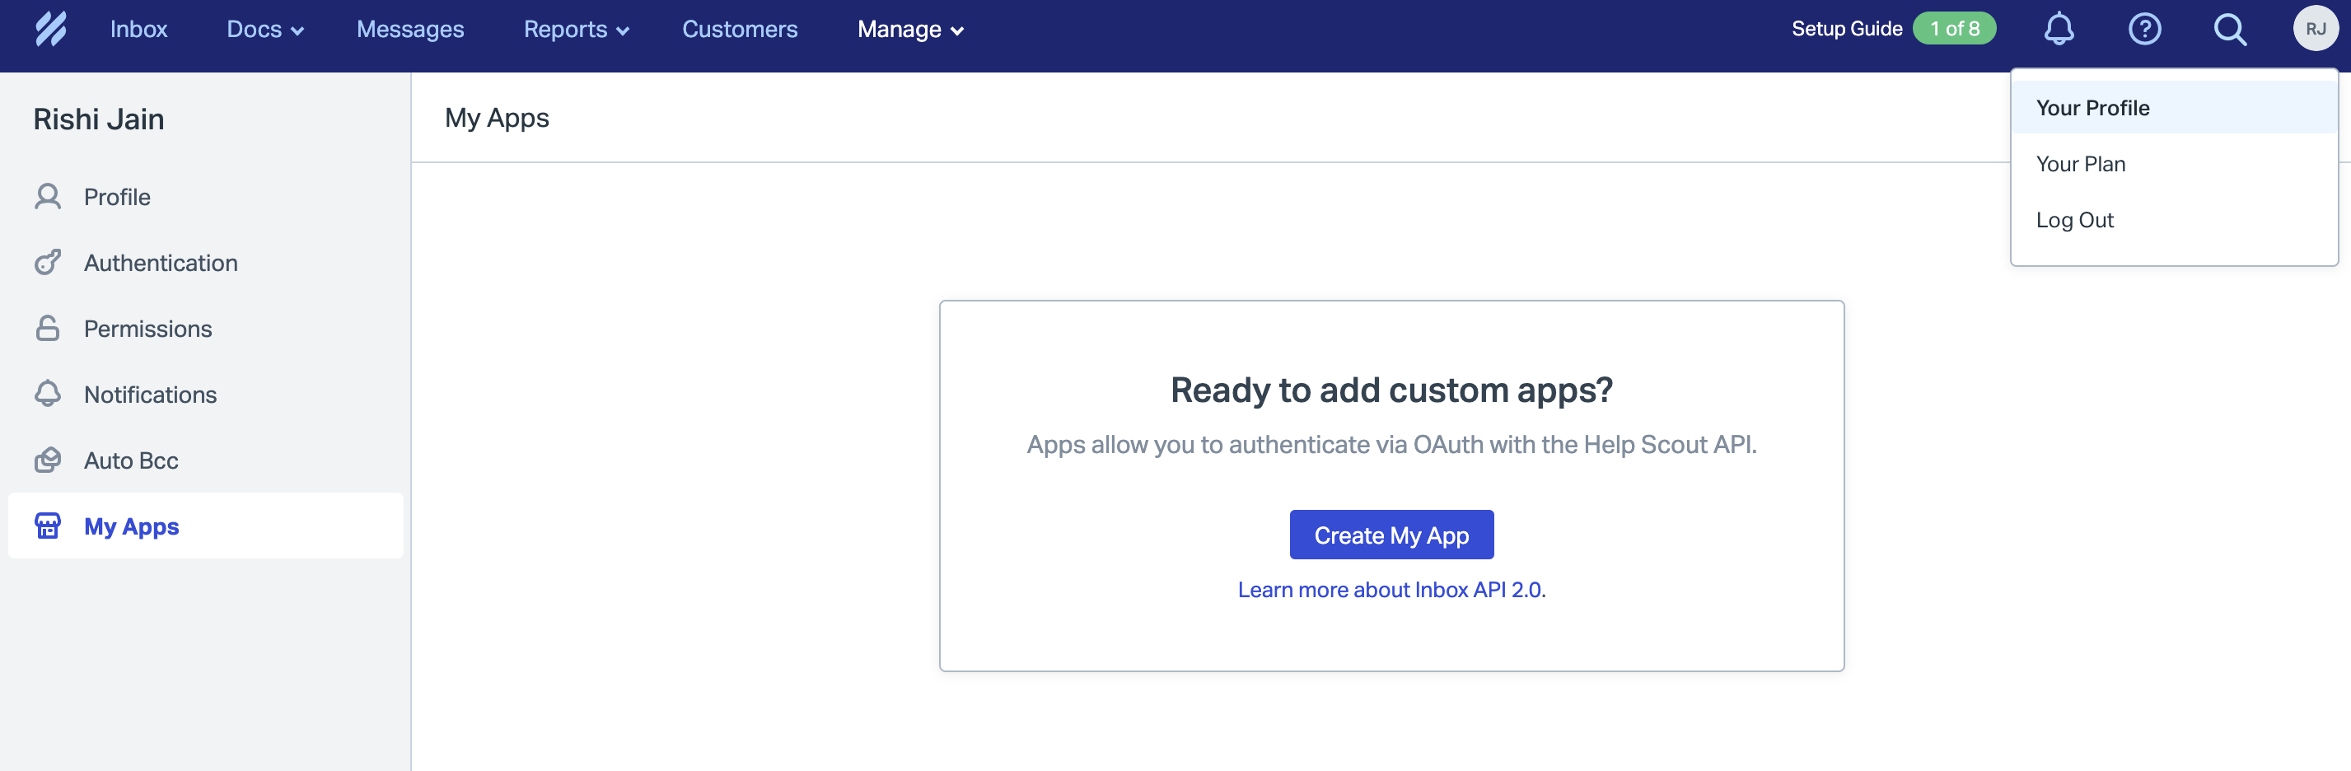Click the help question mark icon

(x=2145, y=28)
